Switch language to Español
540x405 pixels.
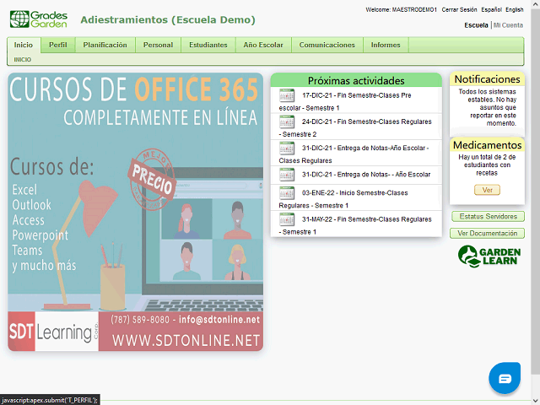pos(491,9)
